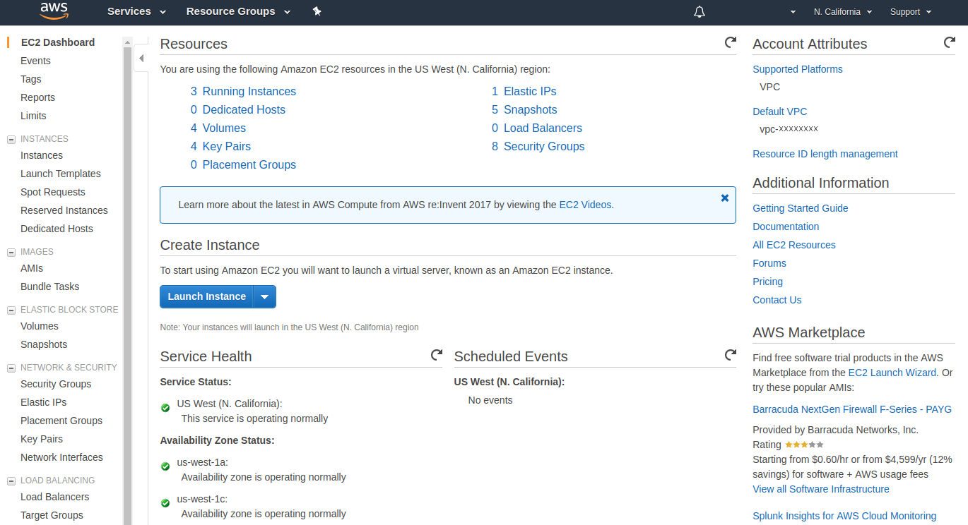Screen dimensions: 968x525
Task: Follow the EC2 Videos link
Action: tap(585, 205)
